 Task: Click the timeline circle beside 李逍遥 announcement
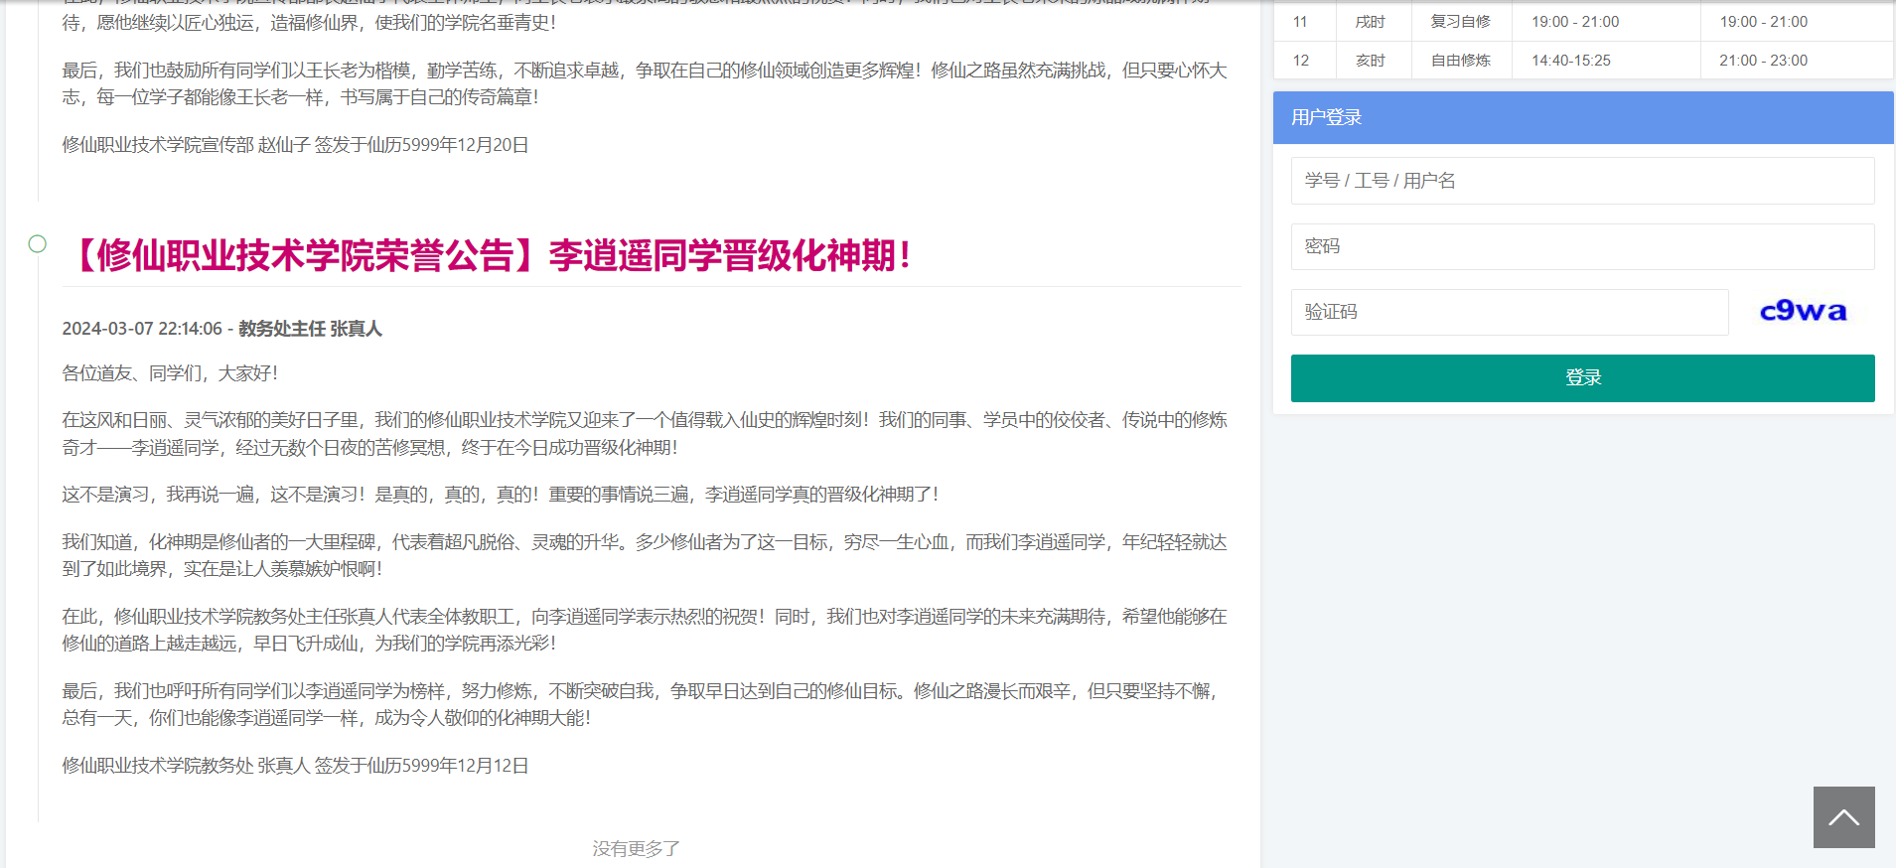click(38, 243)
